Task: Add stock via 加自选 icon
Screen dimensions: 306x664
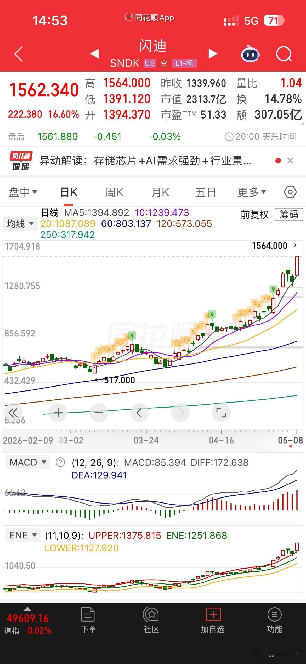Action: [x=213, y=615]
